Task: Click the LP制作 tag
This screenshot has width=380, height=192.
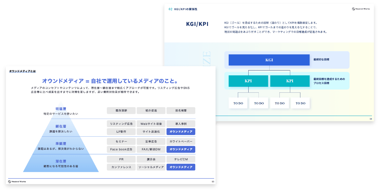Action: (121, 131)
